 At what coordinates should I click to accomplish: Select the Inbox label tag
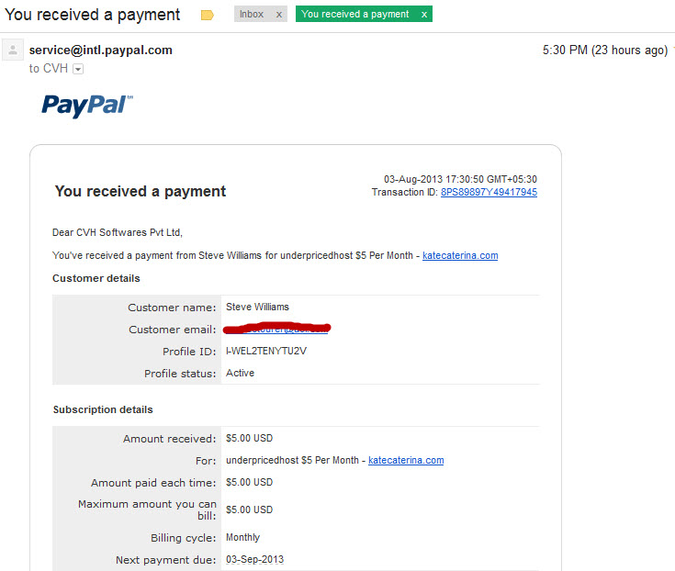[x=252, y=14]
